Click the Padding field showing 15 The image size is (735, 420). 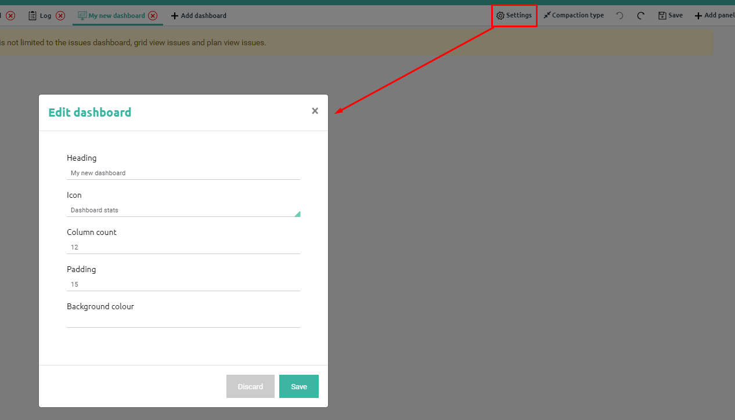pyautogui.click(x=183, y=284)
